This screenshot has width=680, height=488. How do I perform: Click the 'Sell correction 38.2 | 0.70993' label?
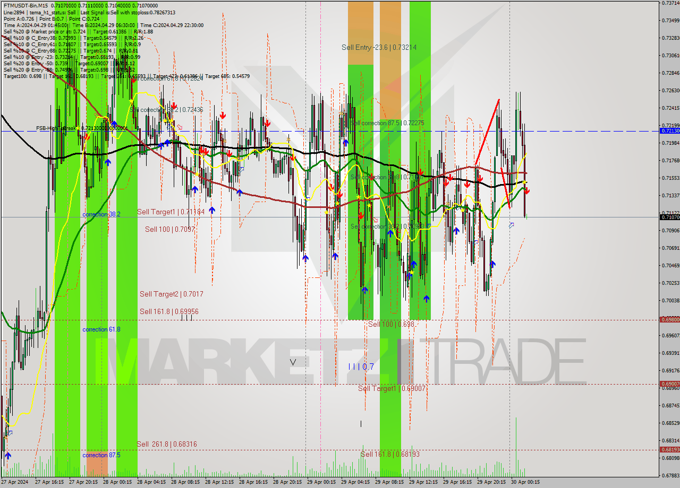[x=387, y=226]
